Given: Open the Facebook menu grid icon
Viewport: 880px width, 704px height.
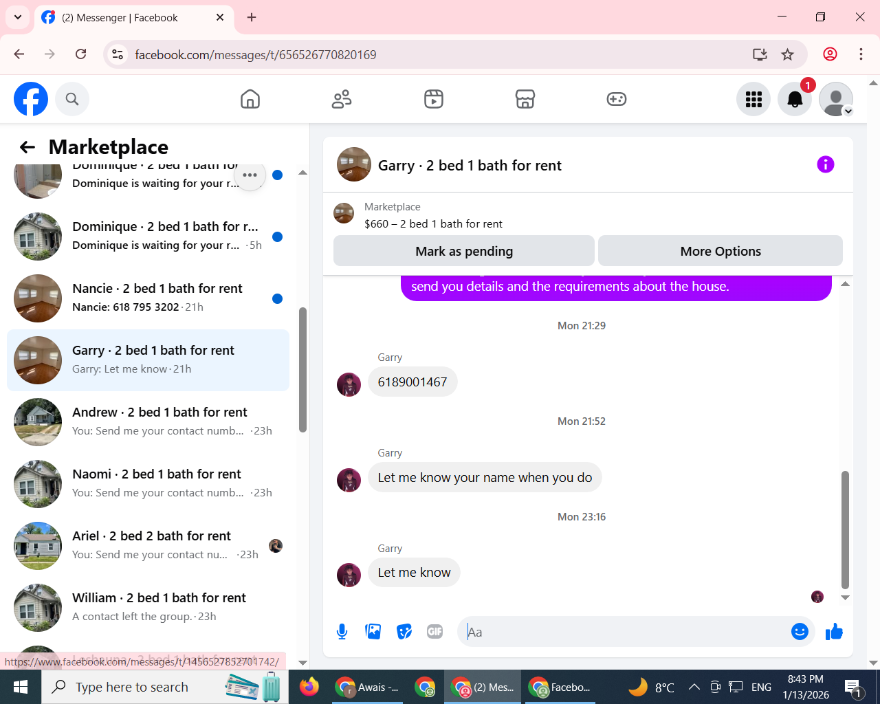Looking at the screenshot, I should (753, 99).
